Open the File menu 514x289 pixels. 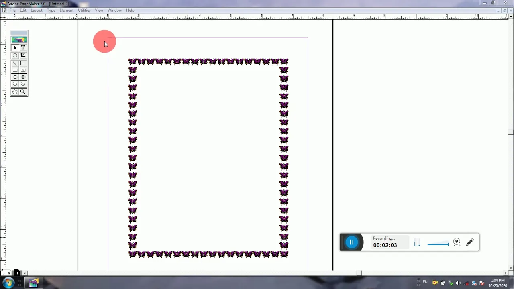pyautogui.click(x=12, y=10)
